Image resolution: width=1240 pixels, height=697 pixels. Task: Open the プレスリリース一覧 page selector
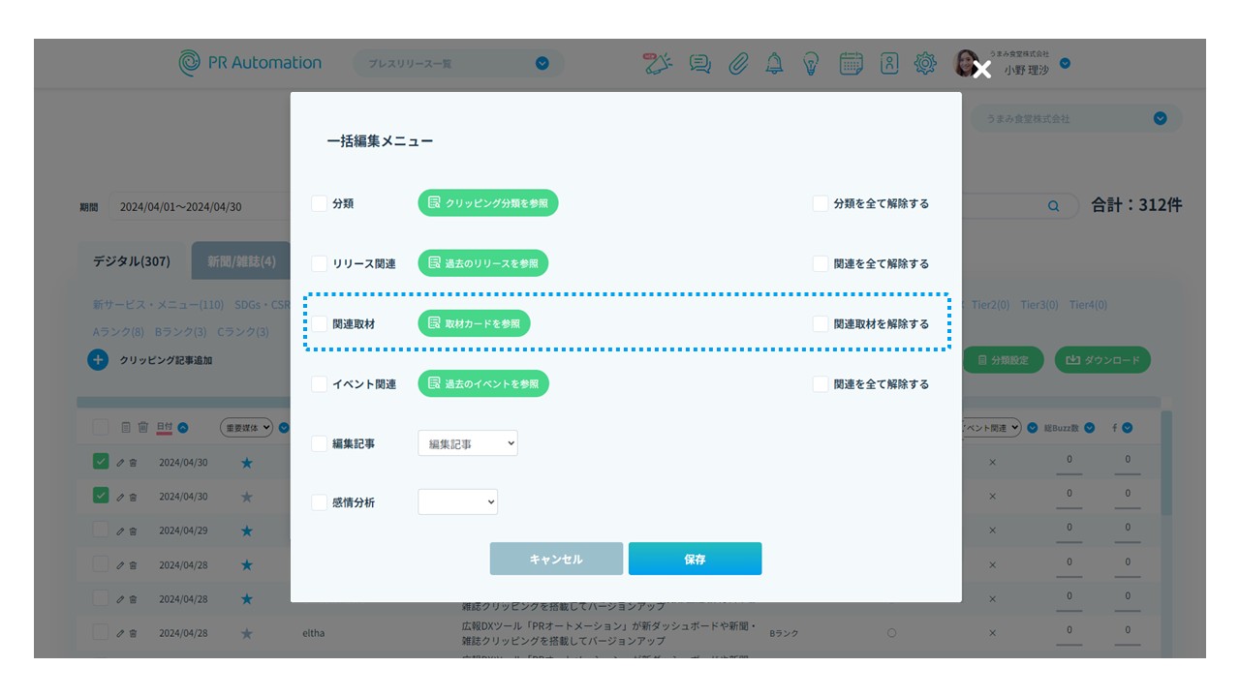tap(458, 64)
